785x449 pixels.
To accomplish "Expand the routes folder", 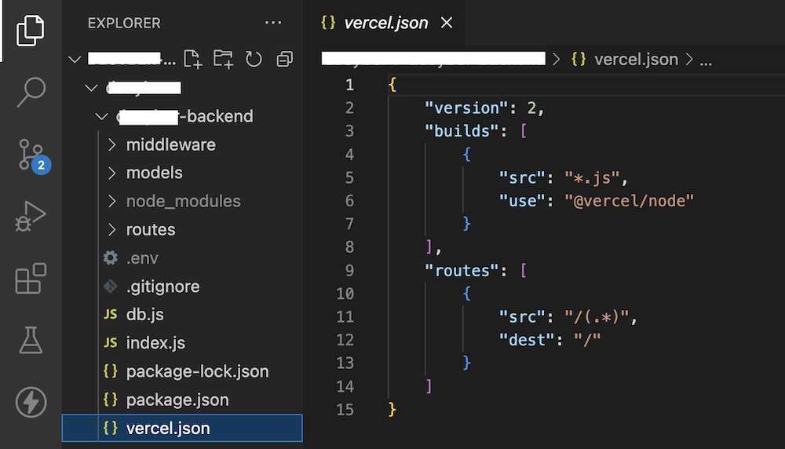I will coord(151,229).
